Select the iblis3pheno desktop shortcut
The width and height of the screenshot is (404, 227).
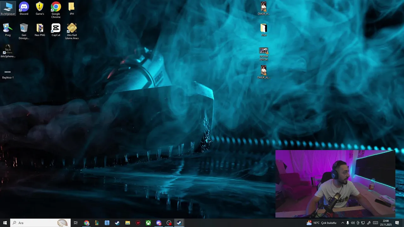pyautogui.click(x=8, y=51)
